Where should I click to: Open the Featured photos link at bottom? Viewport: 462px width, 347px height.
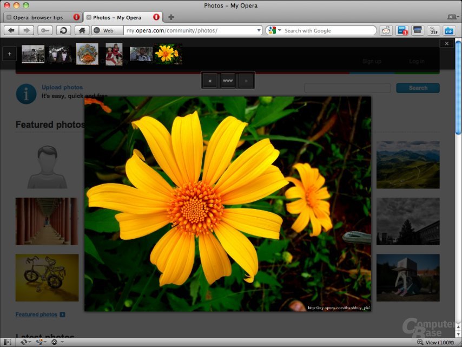(36, 315)
